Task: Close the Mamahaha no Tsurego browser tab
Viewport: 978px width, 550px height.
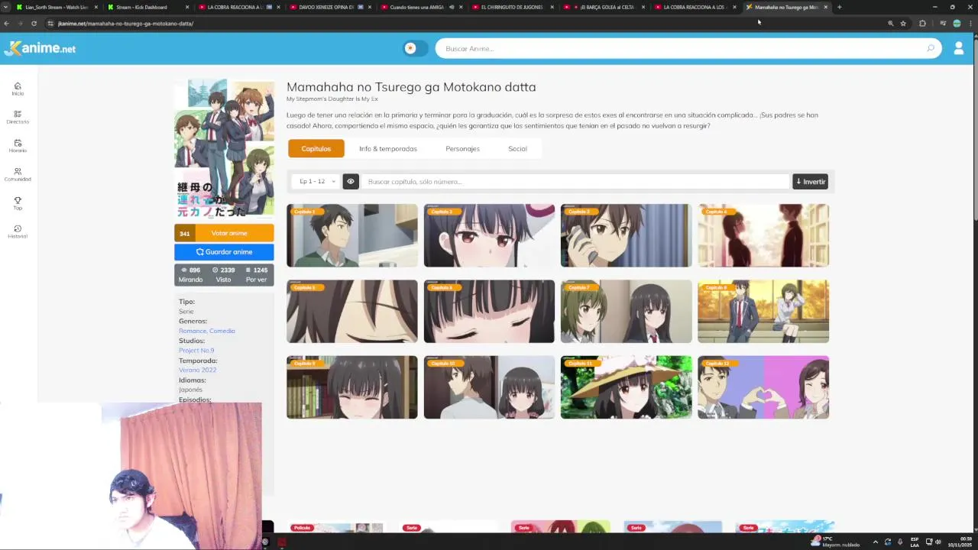Action: (x=825, y=7)
